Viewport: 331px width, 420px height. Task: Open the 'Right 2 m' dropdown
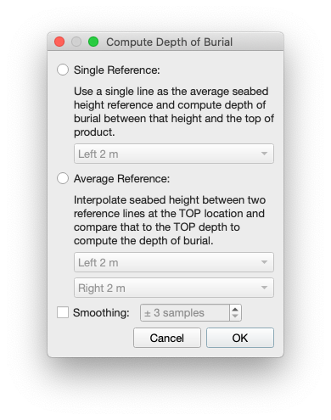pyautogui.click(x=174, y=288)
